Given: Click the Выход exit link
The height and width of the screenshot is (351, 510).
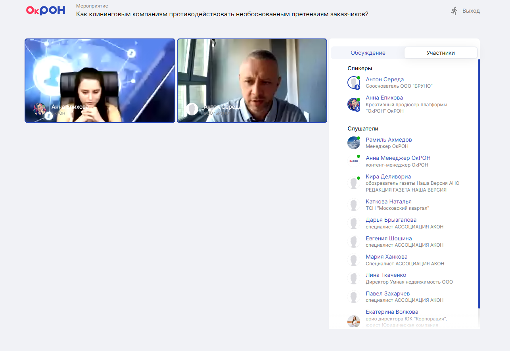Looking at the screenshot, I should (471, 11).
